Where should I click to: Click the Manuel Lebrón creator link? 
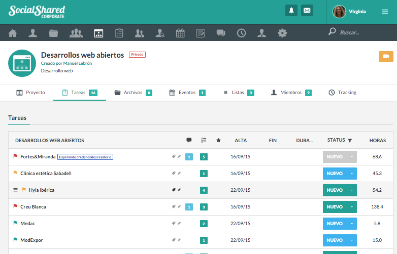(x=80, y=63)
